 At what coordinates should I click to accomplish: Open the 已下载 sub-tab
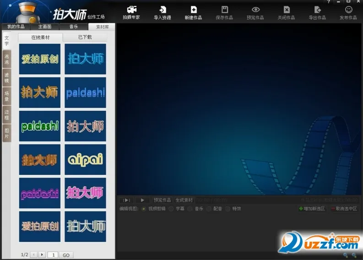click(x=85, y=37)
